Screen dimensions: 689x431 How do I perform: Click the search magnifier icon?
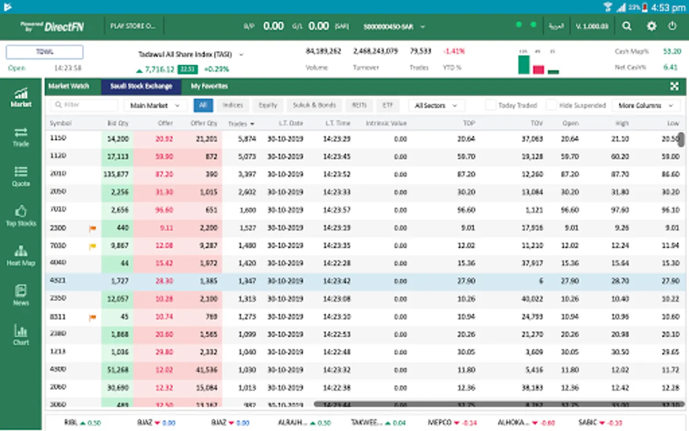627,26
